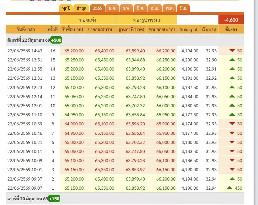Click tax base value 63,944.88
The height and width of the screenshot is (205, 258).
coord(135,60)
